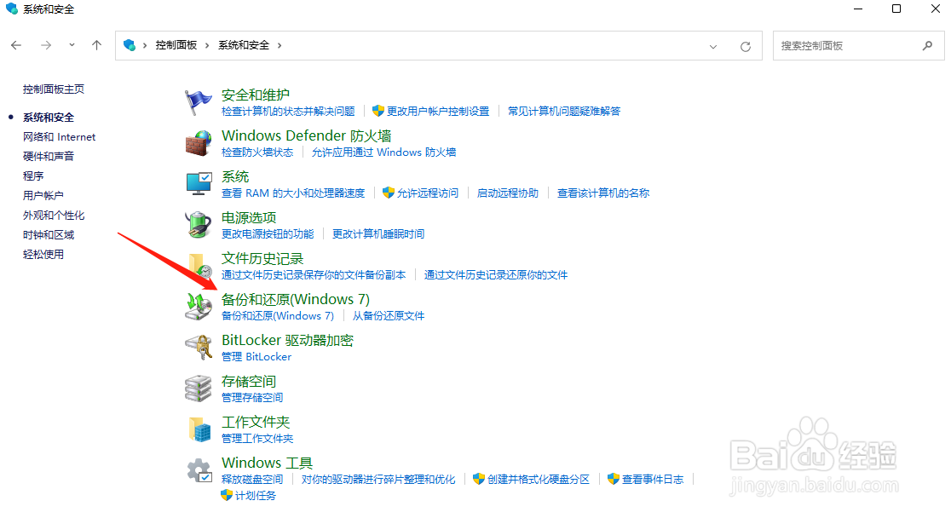
Task: Open 允许应用通过 Windows 防火墙
Action: (x=384, y=153)
